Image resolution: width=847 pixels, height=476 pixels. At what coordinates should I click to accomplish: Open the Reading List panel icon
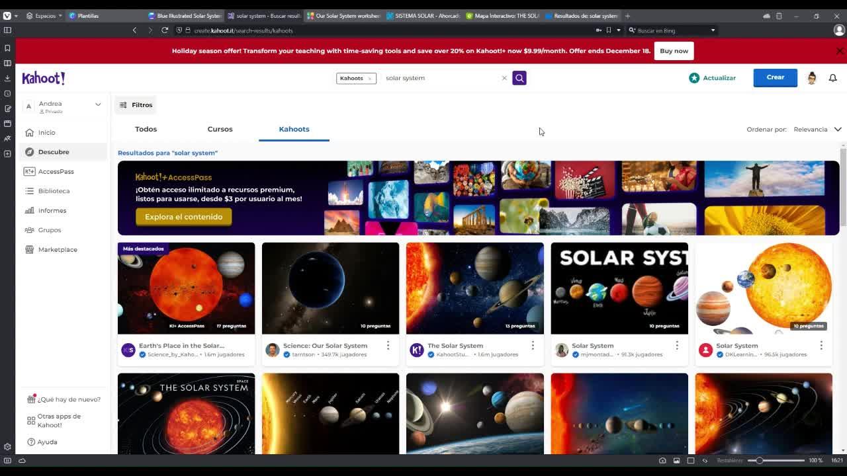pos(7,63)
